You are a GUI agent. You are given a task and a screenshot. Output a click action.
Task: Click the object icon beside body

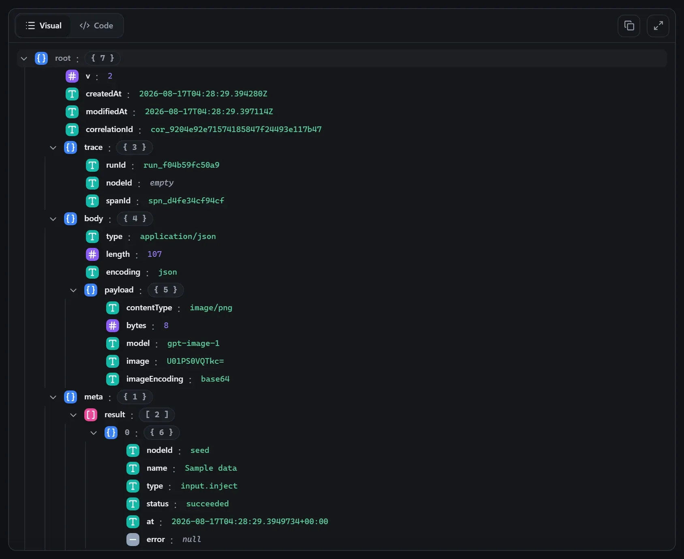click(x=71, y=219)
